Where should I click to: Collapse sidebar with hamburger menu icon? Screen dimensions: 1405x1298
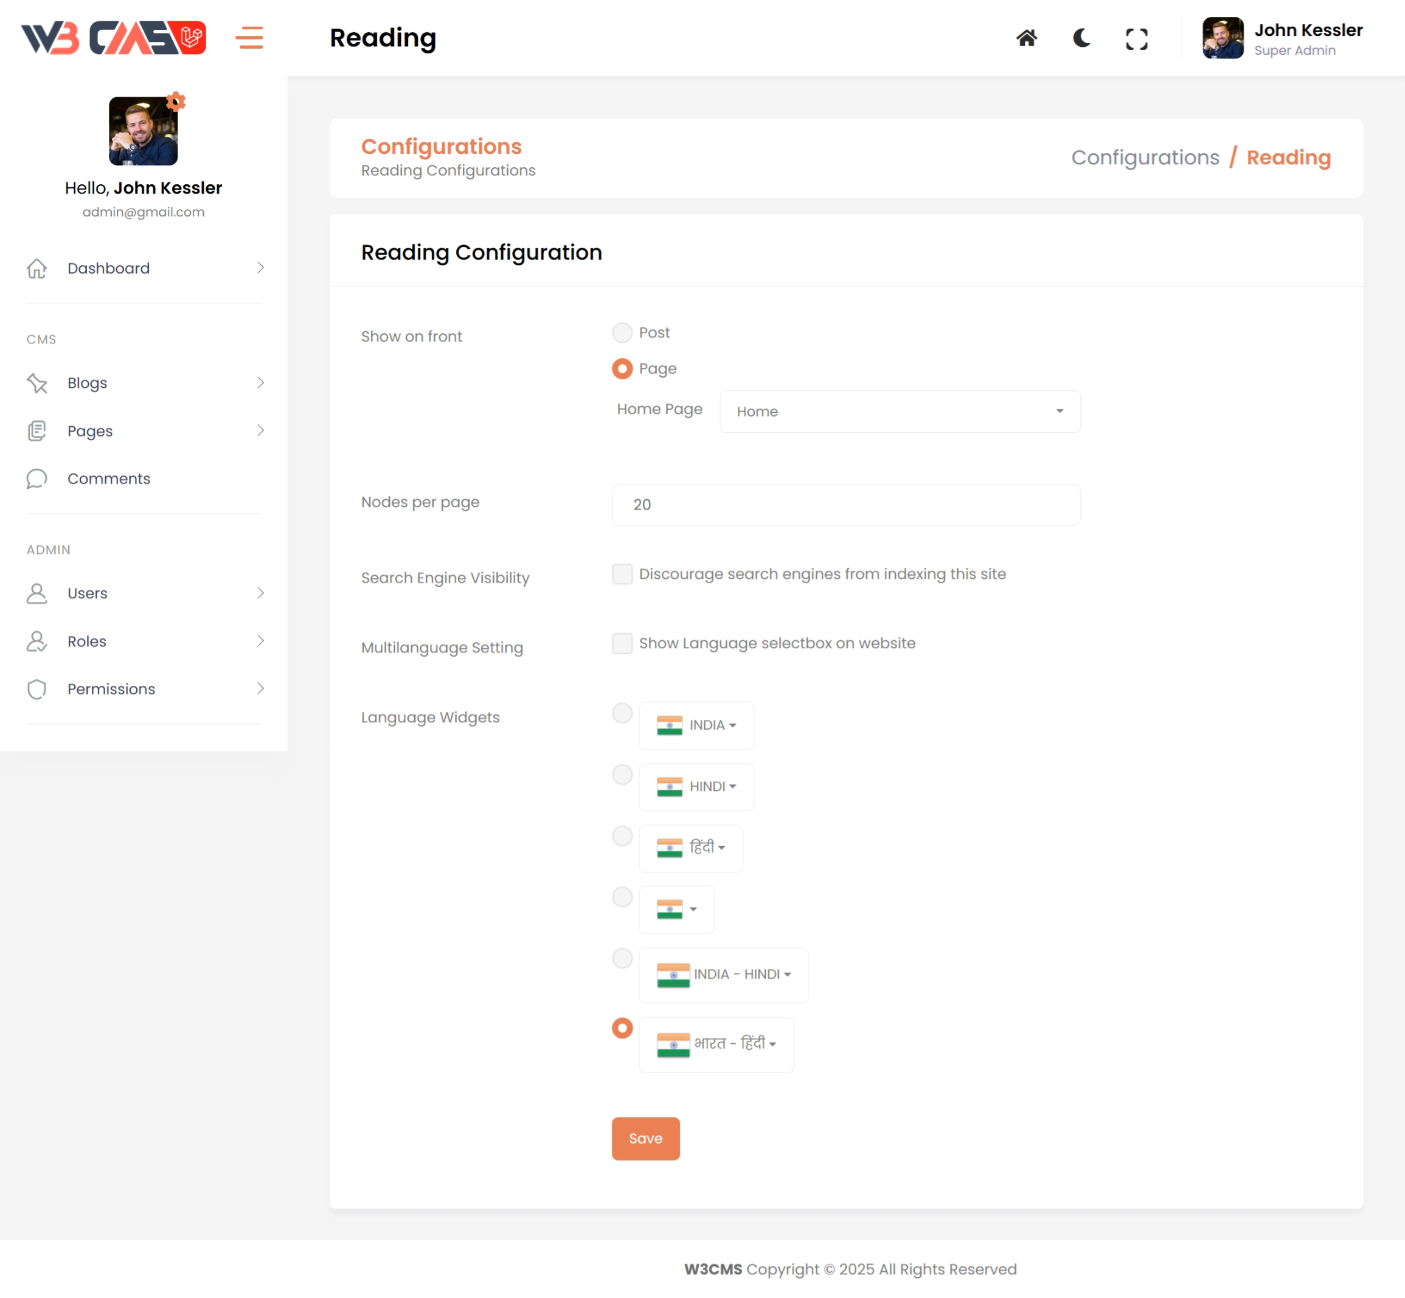coord(249,38)
